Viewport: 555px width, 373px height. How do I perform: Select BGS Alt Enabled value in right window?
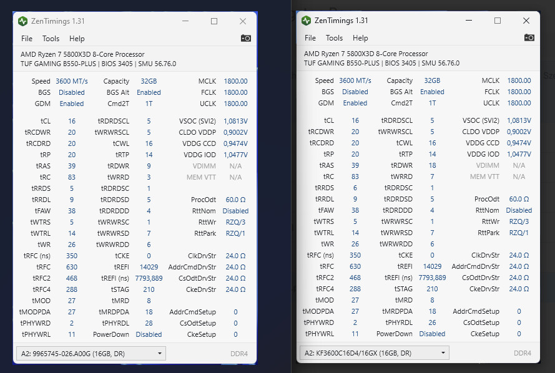click(x=432, y=92)
